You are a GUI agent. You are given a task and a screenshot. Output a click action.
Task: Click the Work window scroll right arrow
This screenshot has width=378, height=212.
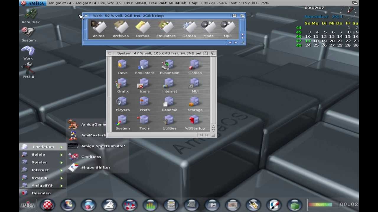pyautogui.click(x=236, y=43)
